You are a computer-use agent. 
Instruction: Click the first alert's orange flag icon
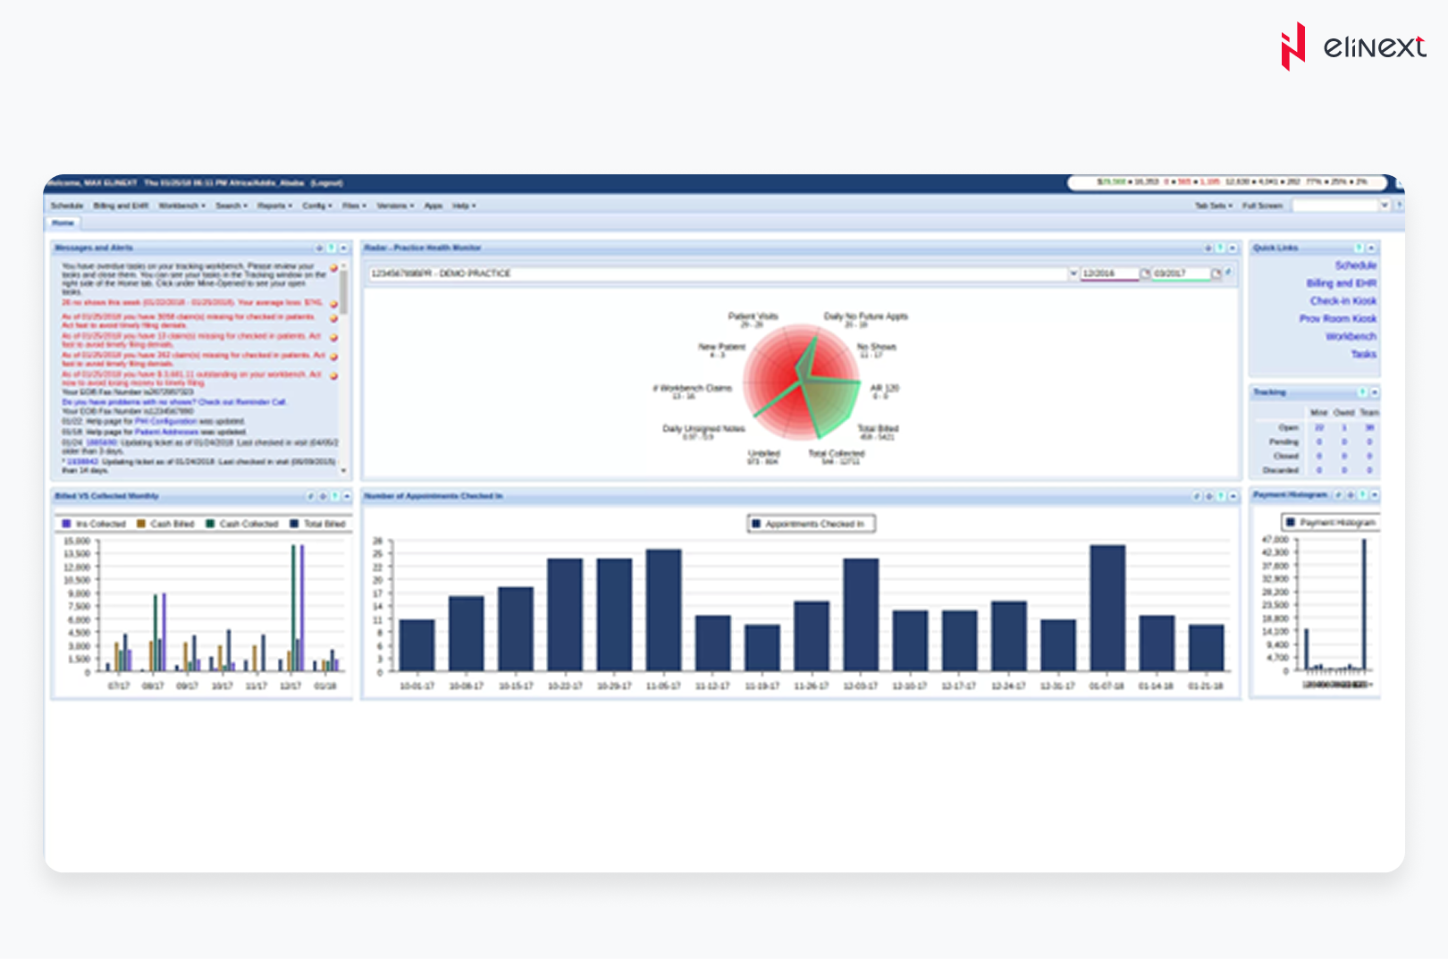click(x=334, y=268)
